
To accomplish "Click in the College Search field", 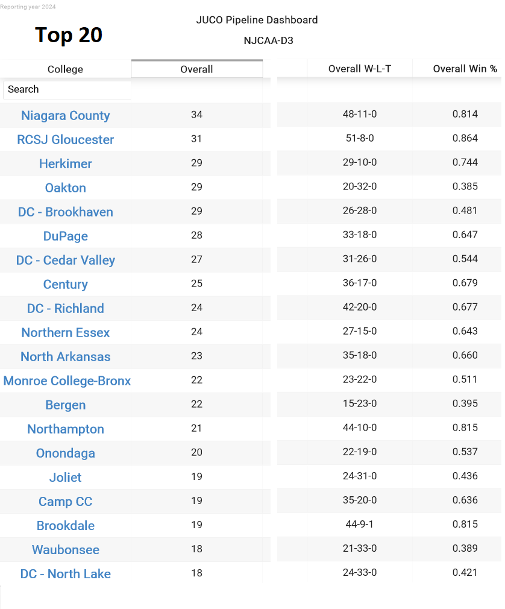I will 67,90.
